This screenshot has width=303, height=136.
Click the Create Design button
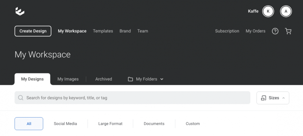click(x=33, y=31)
